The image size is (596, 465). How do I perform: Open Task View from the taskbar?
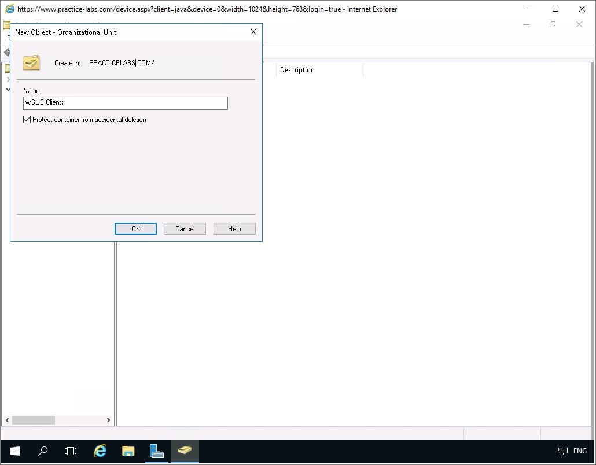71,451
